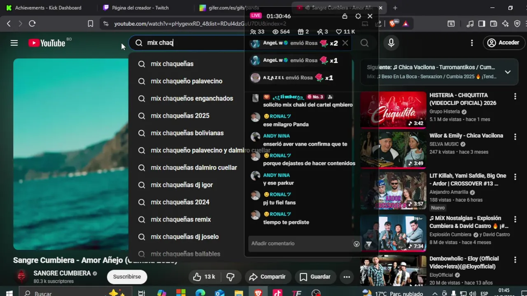The height and width of the screenshot is (296, 527).
Task: Open the Brave VPN shield icon
Action: point(518,24)
